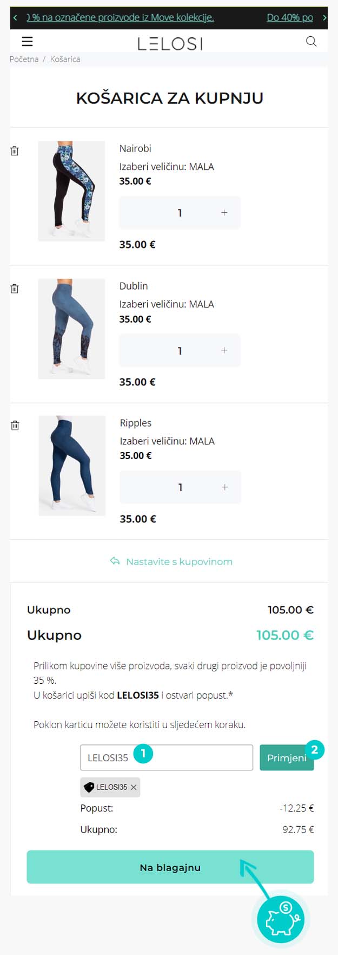
Task: Add one more Ripples item
Action: click(224, 487)
